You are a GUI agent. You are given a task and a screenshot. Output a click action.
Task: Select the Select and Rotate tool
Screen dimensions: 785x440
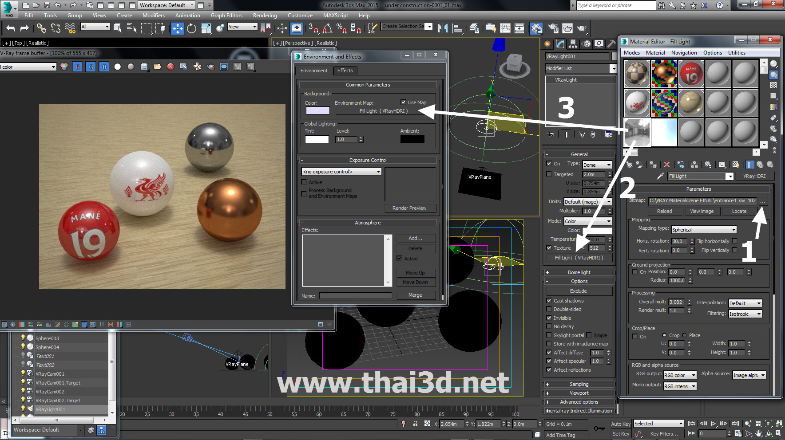[x=191, y=28]
